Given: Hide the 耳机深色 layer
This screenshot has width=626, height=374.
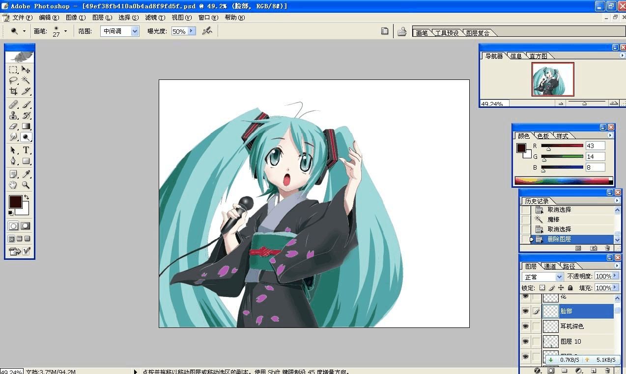Looking at the screenshot, I should tap(525, 326).
